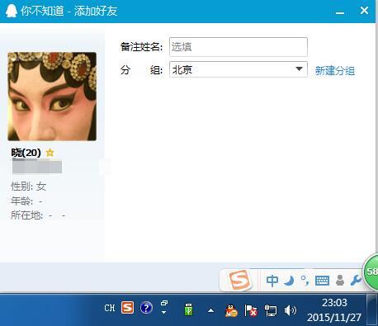Image resolution: width=378 pixels, height=326 pixels.
Task: Click the Sogou user account icon
Action: pos(340,281)
